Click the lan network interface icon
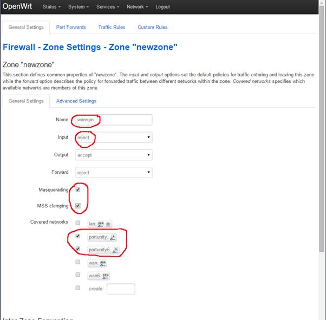This screenshot has height=320, width=327. [101, 224]
